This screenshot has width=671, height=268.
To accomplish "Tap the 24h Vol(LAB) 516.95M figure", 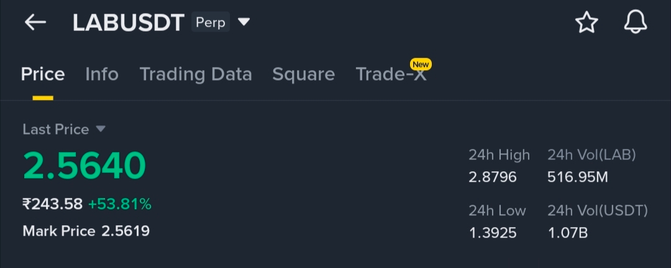I will [578, 177].
